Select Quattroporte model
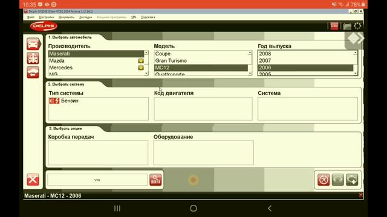This screenshot has width=387, height=217. tap(201, 74)
